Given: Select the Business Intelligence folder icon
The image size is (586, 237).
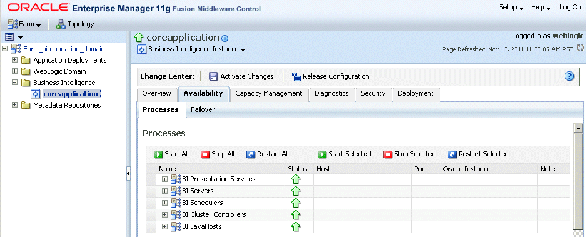Looking at the screenshot, I should pos(26,83).
